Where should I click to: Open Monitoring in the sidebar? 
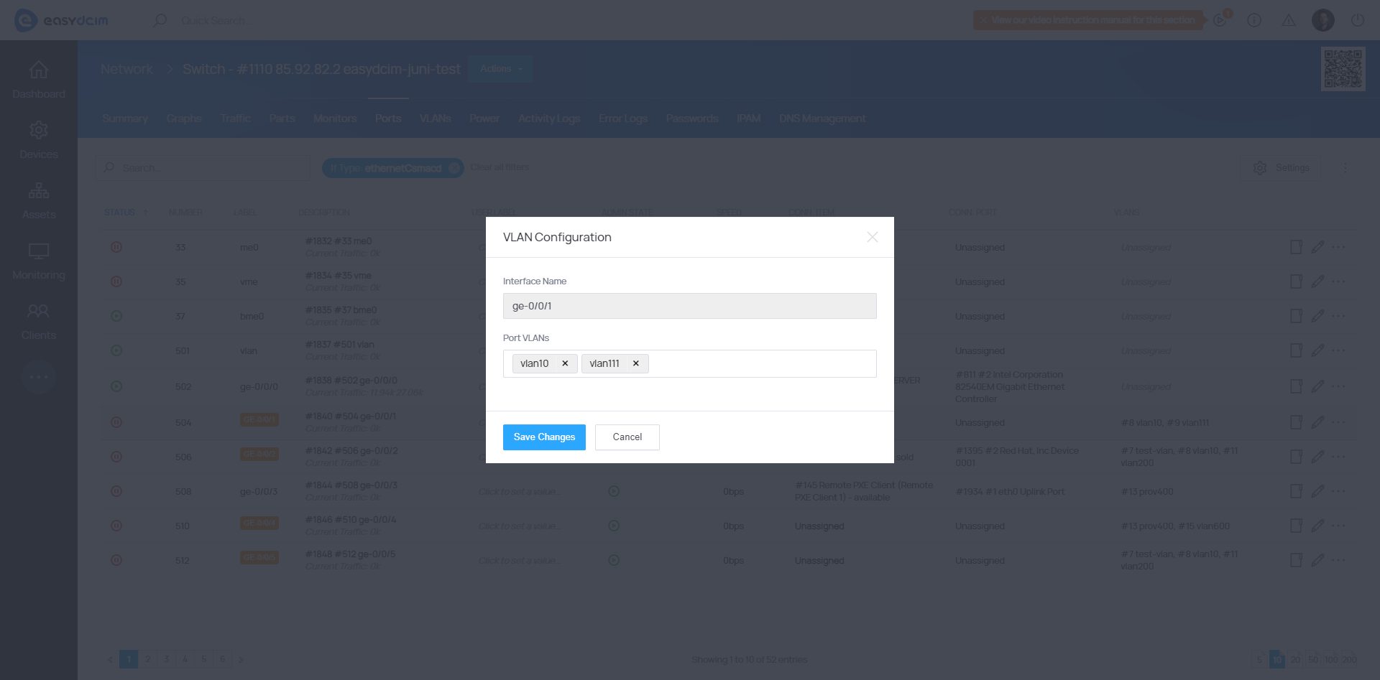[x=39, y=261]
